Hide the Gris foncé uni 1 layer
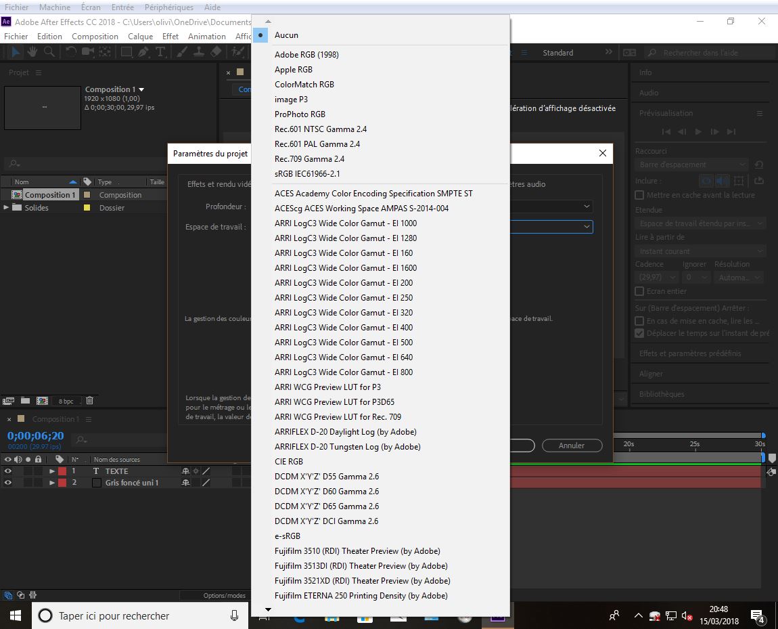The image size is (778, 629). click(x=8, y=483)
